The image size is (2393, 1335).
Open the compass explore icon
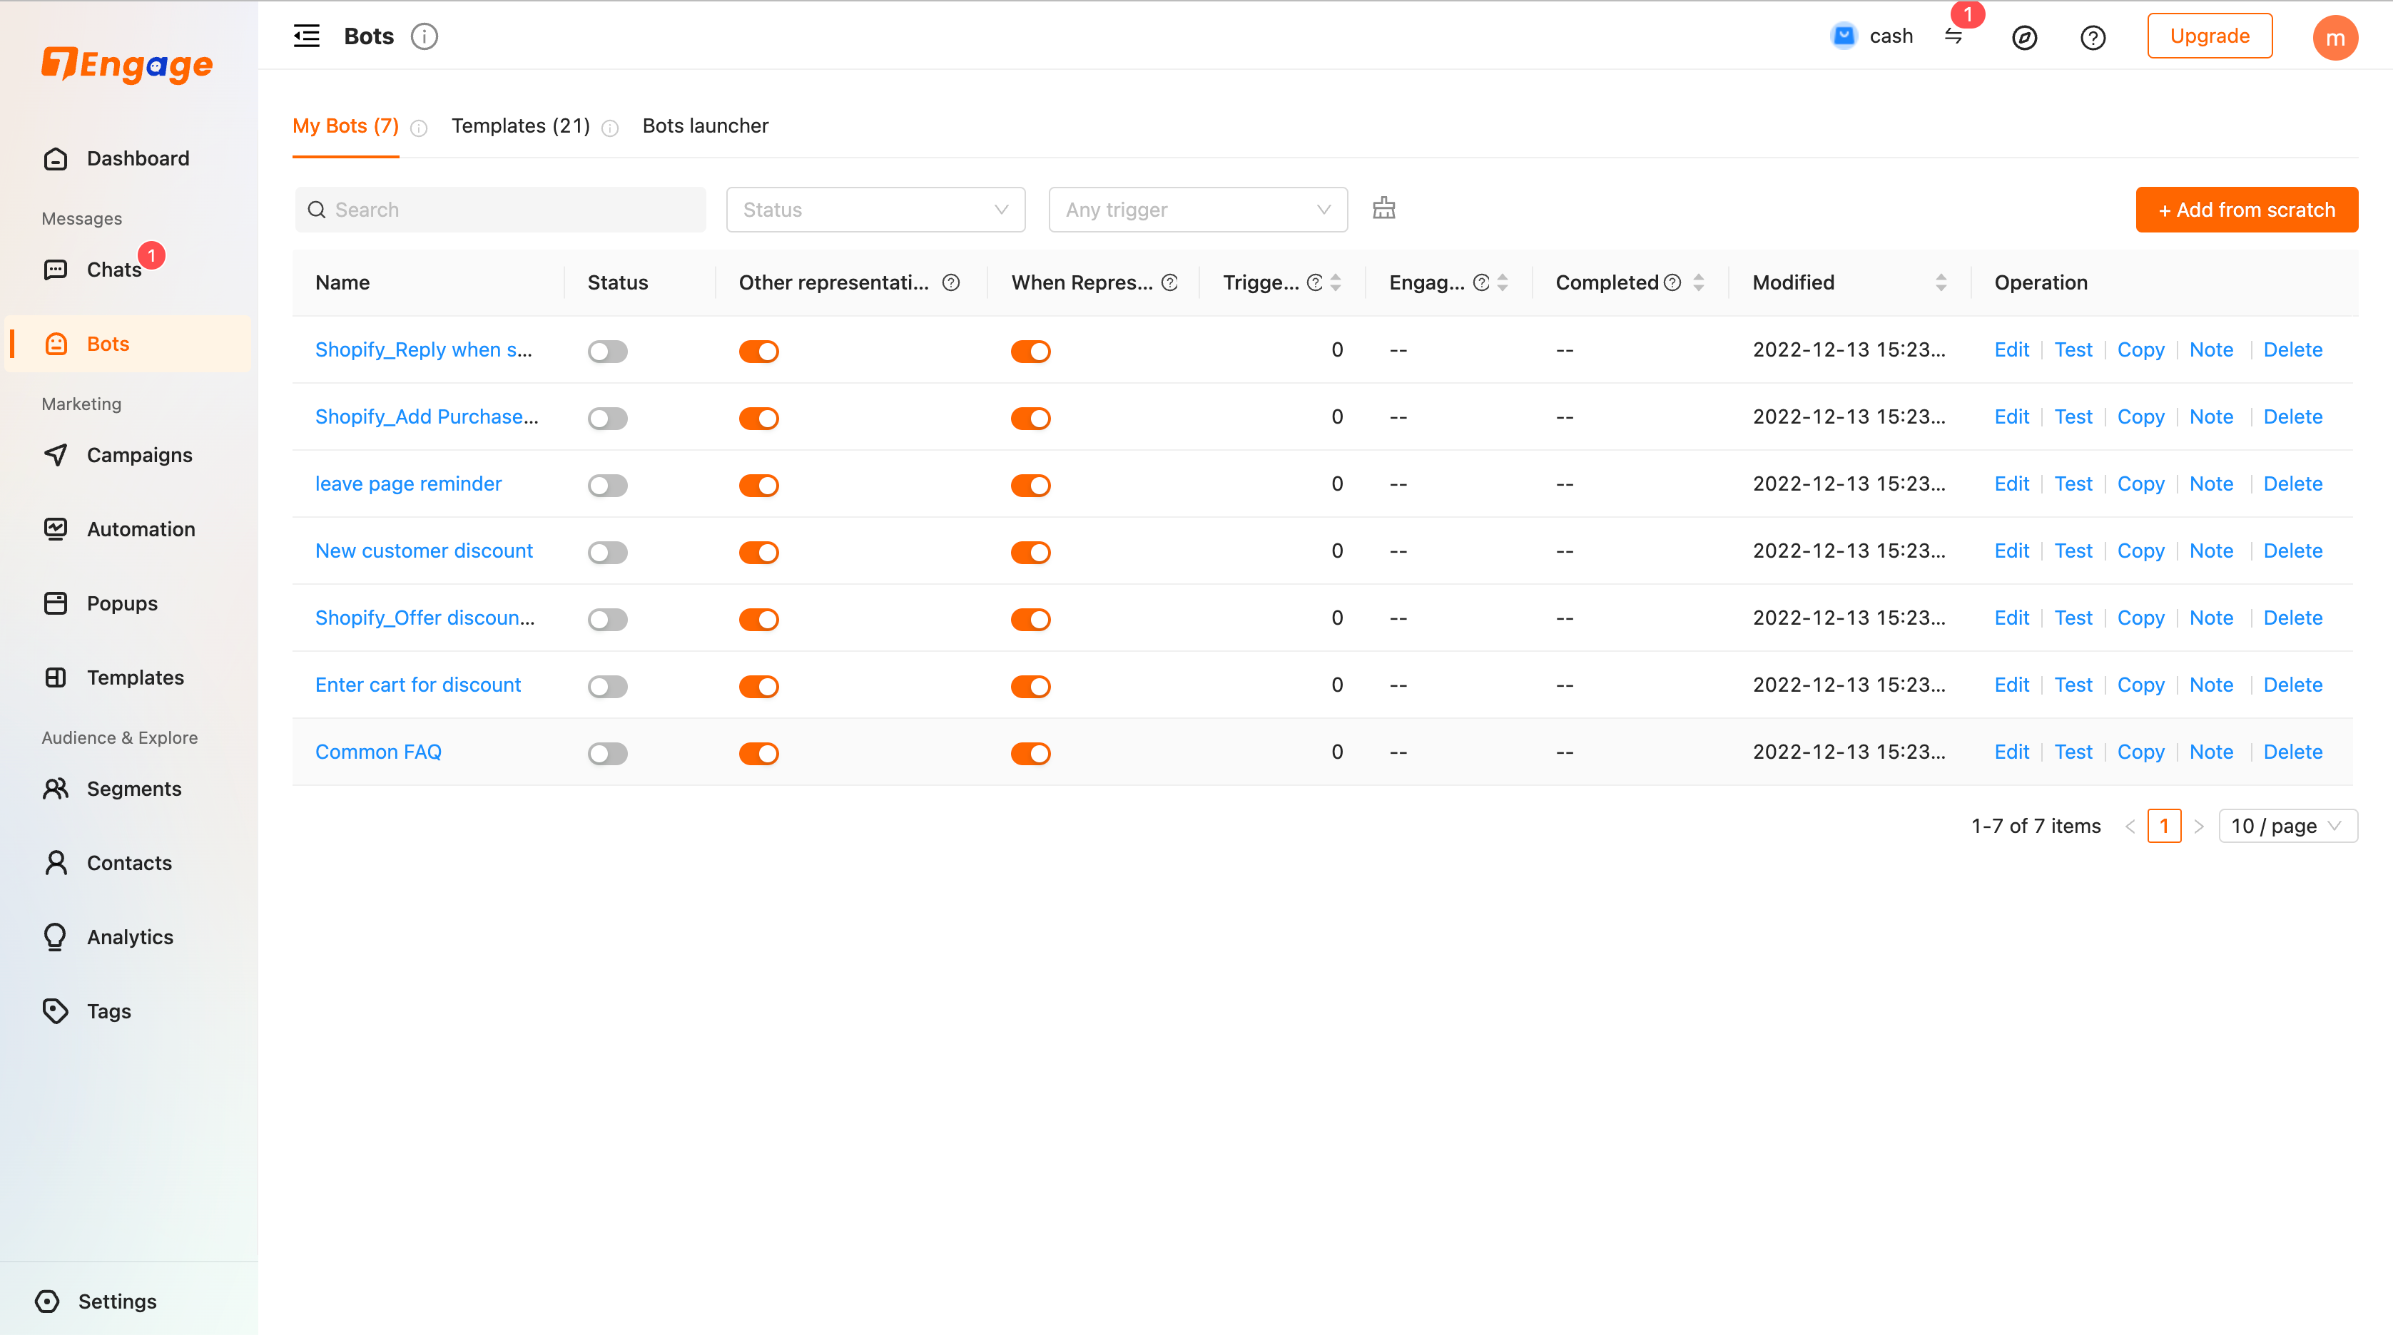click(2024, 37)
